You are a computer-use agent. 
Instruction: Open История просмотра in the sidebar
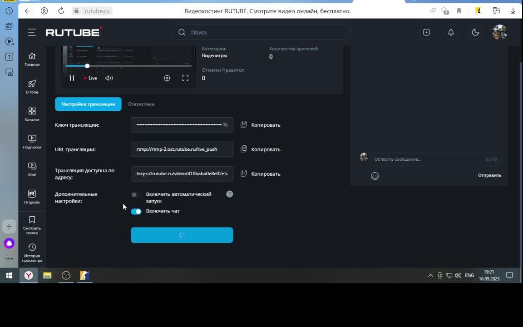[x=32, y=253]
